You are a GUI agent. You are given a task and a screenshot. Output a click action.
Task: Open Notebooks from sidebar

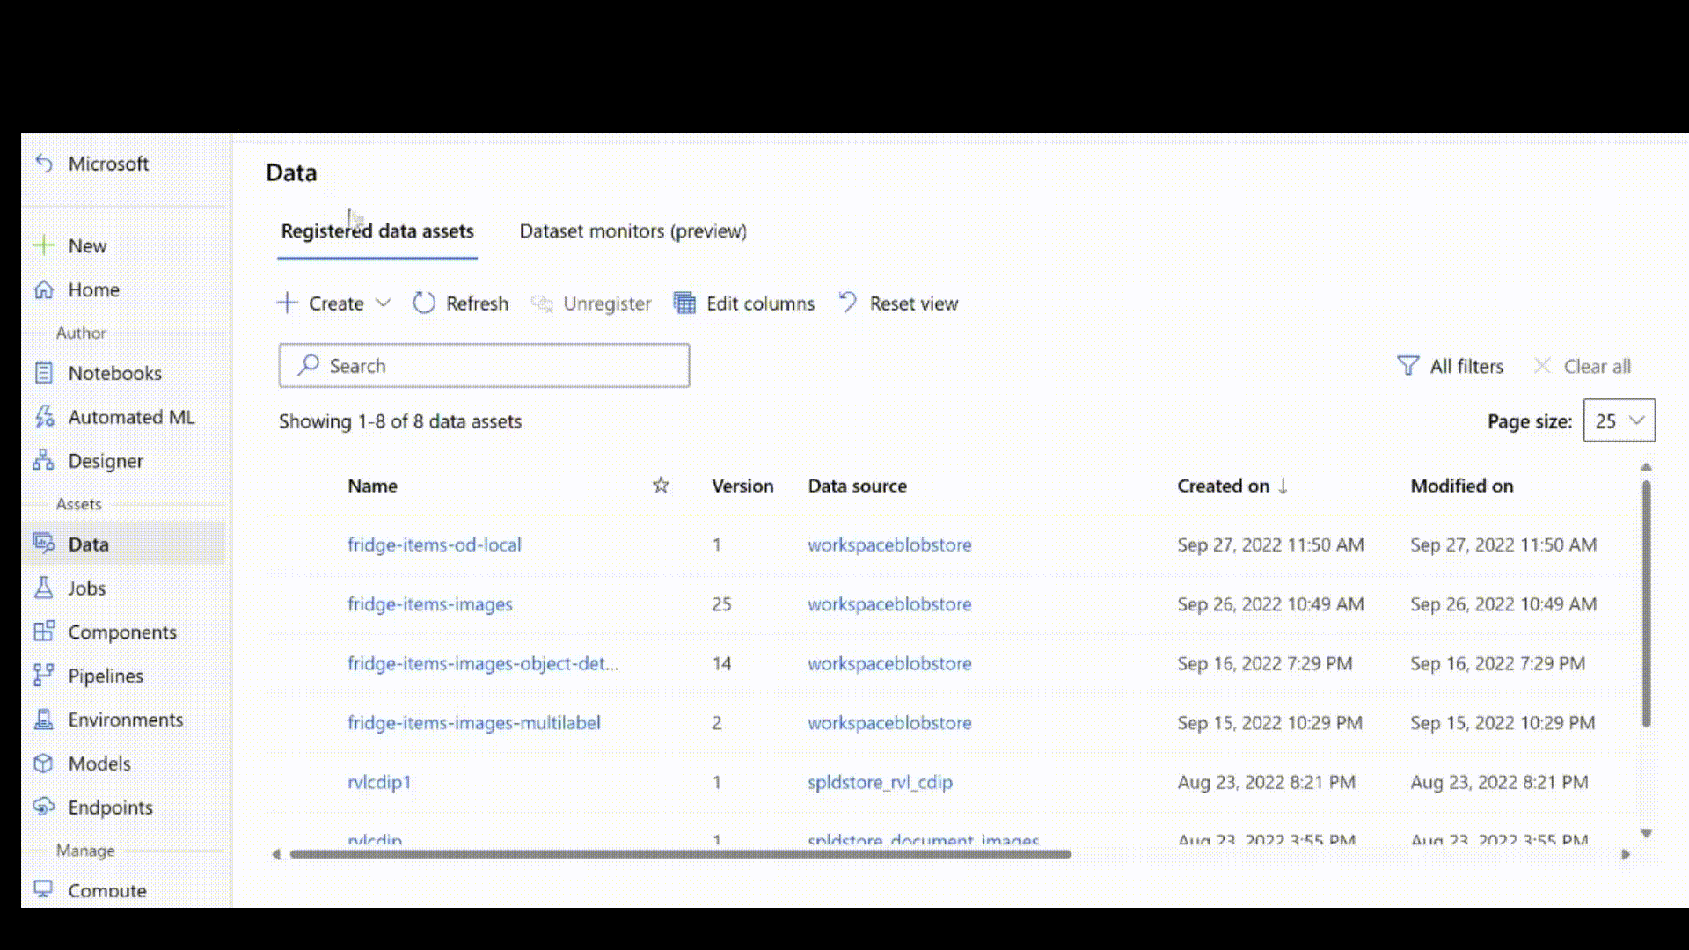115,372
